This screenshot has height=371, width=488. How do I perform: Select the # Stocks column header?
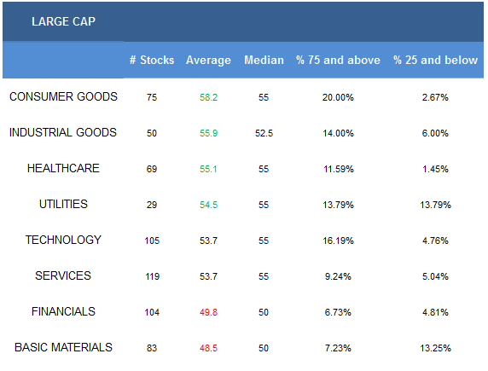[x=152, y=60]
